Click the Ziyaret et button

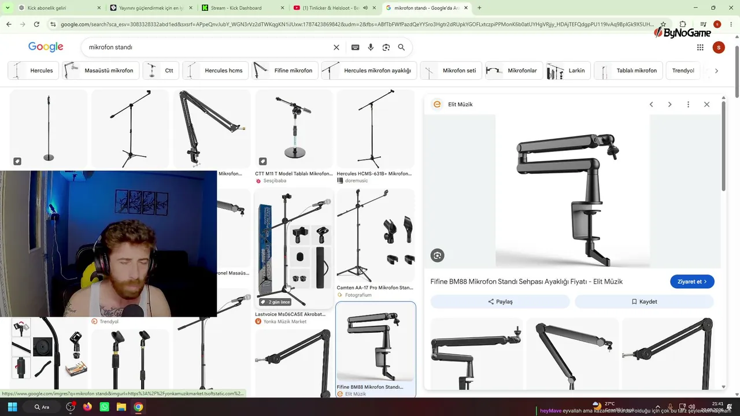pos(692,281)
